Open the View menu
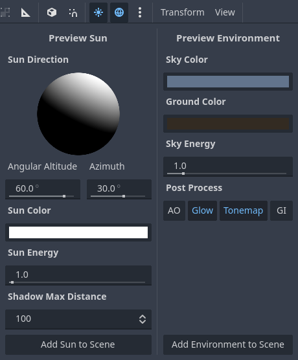Image resolution: width=298 pixels, height=360 pixels. coord(225,12)
